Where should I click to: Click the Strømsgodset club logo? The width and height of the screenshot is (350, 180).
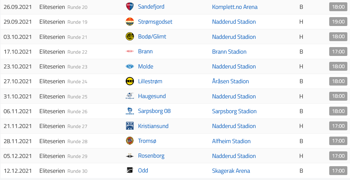[130, 22]
